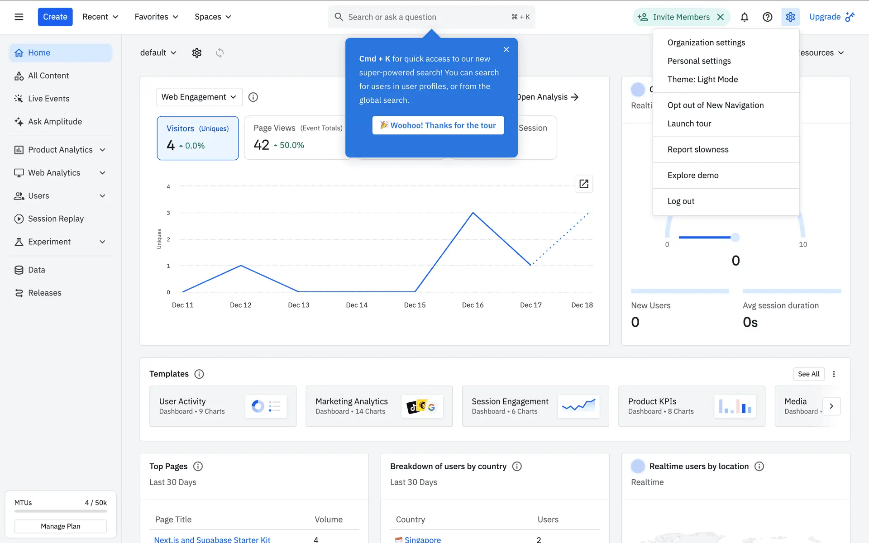Viewport: 869px width, 543px height.
Task: Click Woohoo! Thanks for the tour
Action: [438, 125]
